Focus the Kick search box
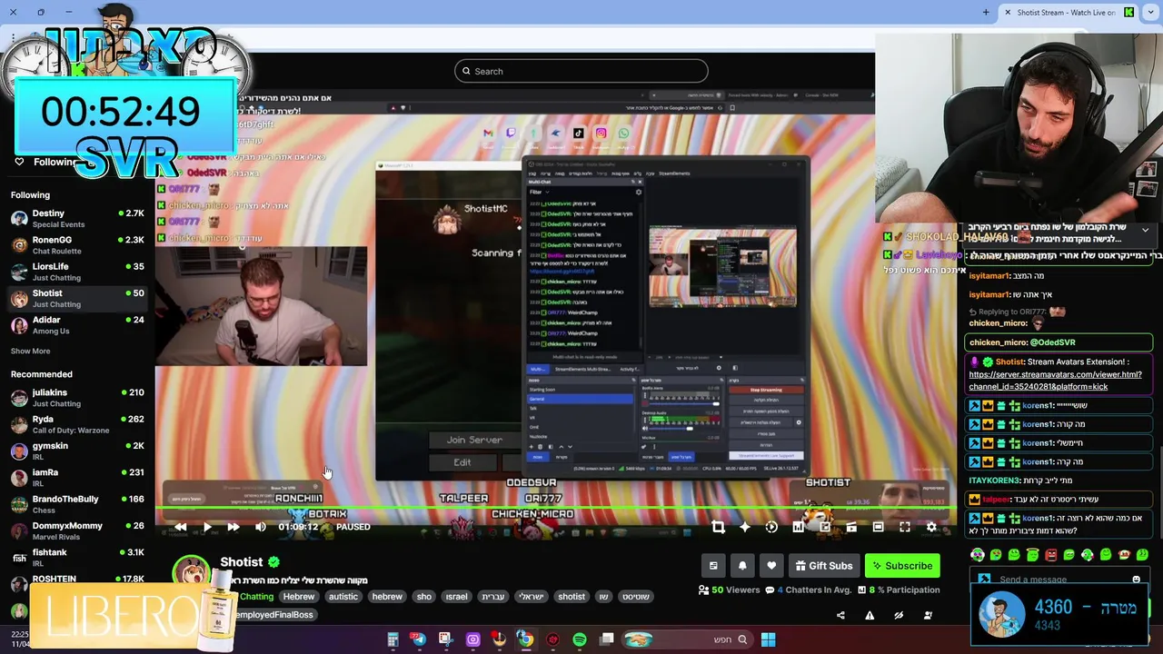This screenshot has width=1163, height=654. [x=581, y=71]
